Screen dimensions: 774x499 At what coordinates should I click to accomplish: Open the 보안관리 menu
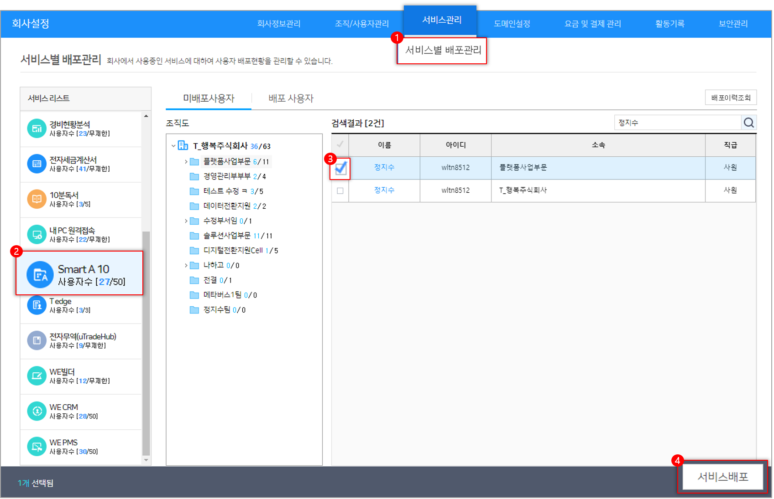(x=733, y=24)
